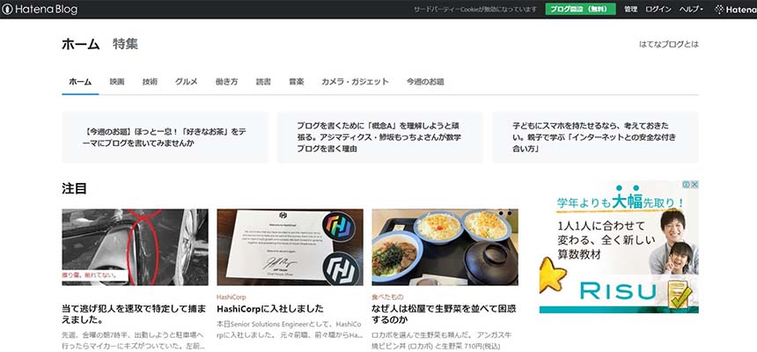Viewport: 757px width, 352px height.
Task: Switch to the 特集 heading tab
Action: [125, 44]
